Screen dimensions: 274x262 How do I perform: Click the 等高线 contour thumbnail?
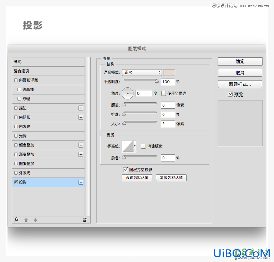(x=128, y=146)
